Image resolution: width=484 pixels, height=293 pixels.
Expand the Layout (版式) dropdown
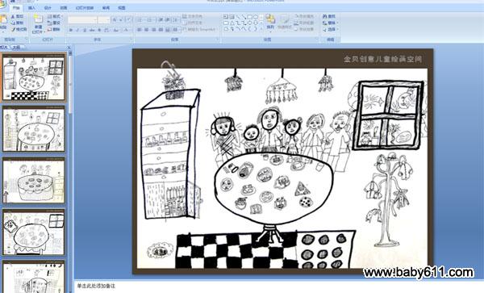pos(55,16)
